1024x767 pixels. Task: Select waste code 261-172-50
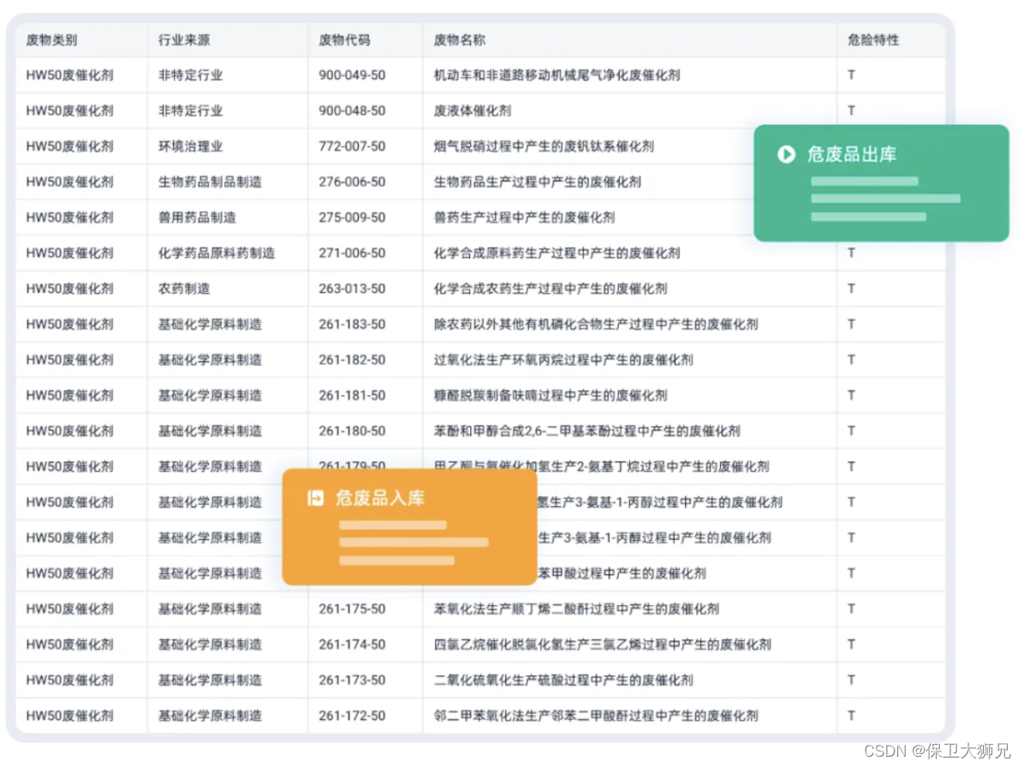pyautogui.click(x=352, y=716)
